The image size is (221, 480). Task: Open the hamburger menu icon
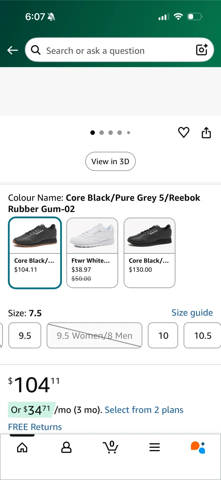154,447
